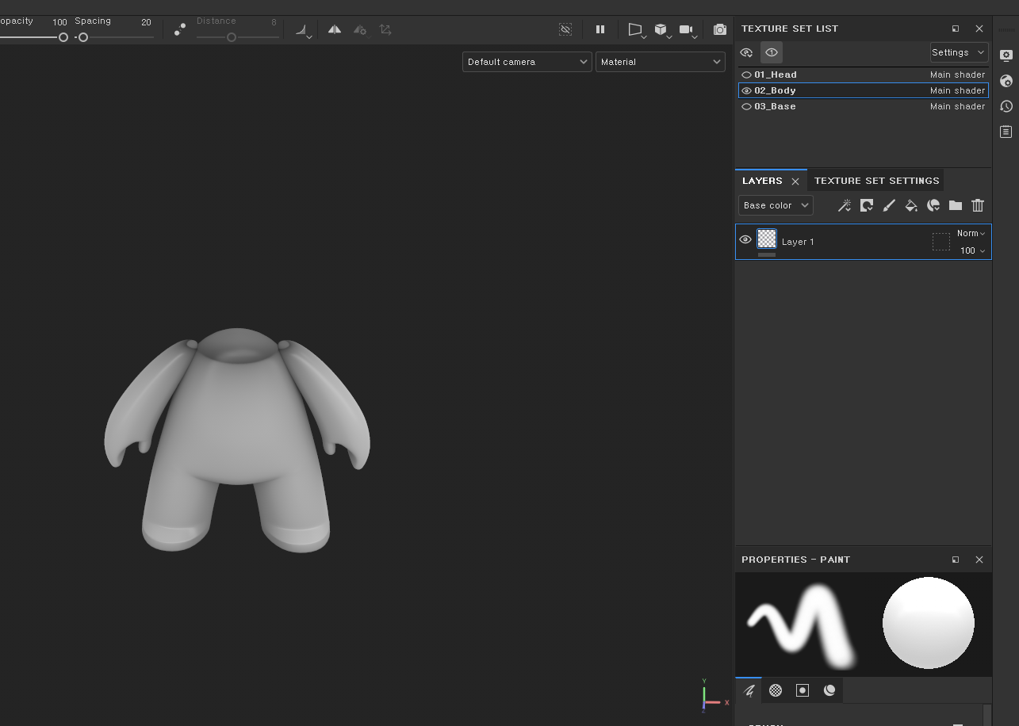Switch to Texture Set Settings tab
The image size is (1019, 726).
tap(876, 181)
